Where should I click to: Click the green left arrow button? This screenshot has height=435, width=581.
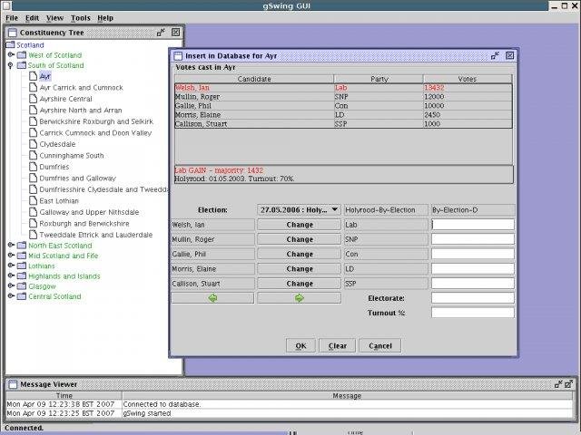click(x=212, y=298)
